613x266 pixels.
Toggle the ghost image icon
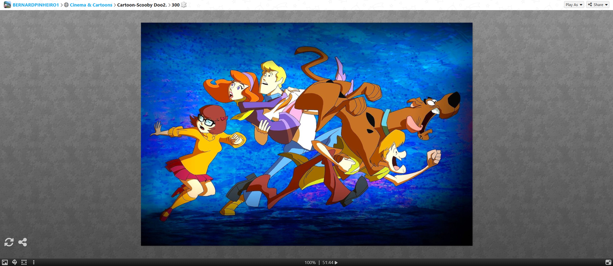click(x=14, y=262)
